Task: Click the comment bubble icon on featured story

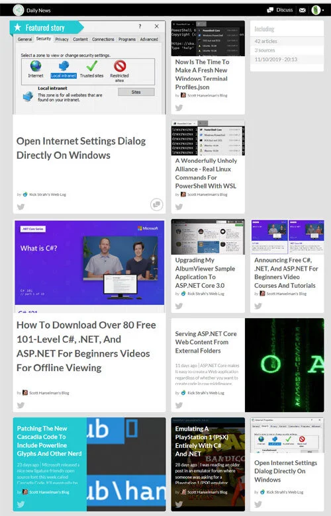Action: click(157, 204)
